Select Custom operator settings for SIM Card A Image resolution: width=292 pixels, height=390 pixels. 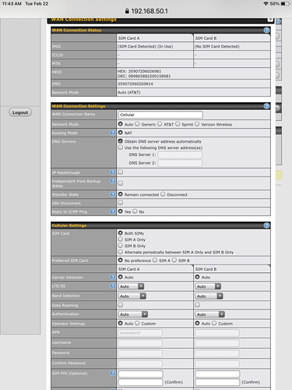point(137,323)
